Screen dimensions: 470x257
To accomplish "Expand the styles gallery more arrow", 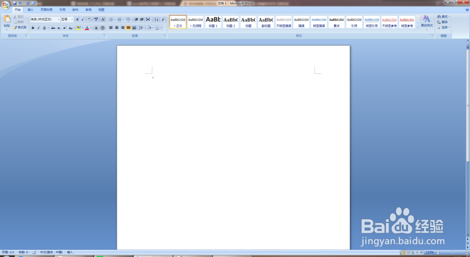I will tap(418, 26).
